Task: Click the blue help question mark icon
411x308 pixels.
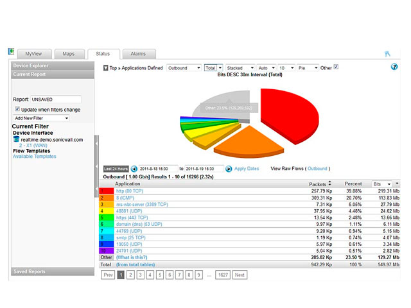Action: [394, 67]
